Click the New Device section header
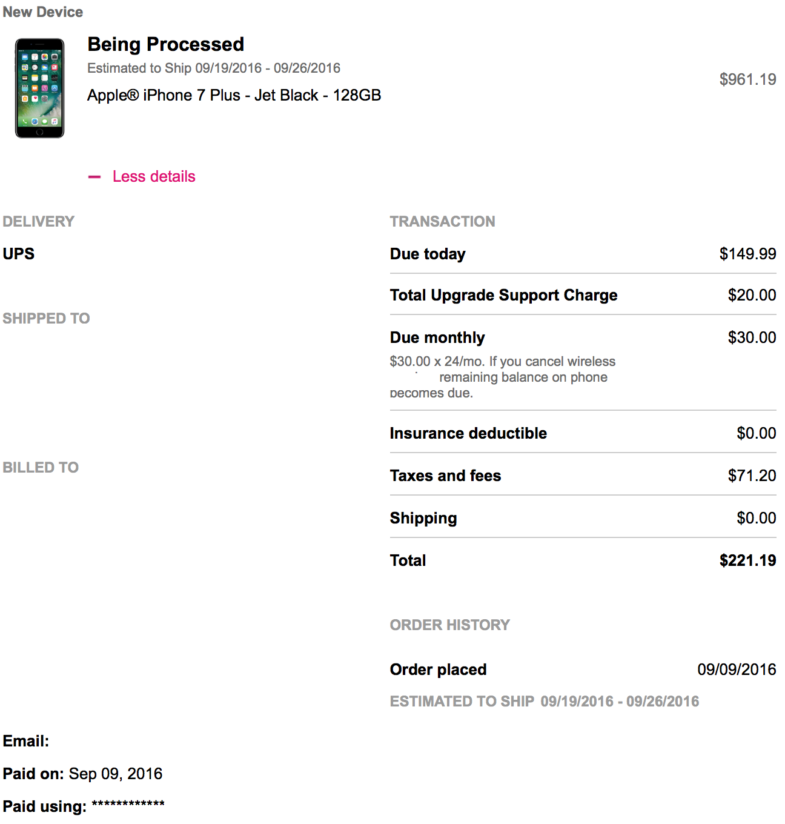 [x=43, y=12]
